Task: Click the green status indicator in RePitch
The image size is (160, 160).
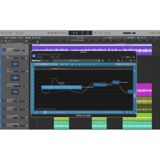Action: pyautogui.click(x=103, y=60)
